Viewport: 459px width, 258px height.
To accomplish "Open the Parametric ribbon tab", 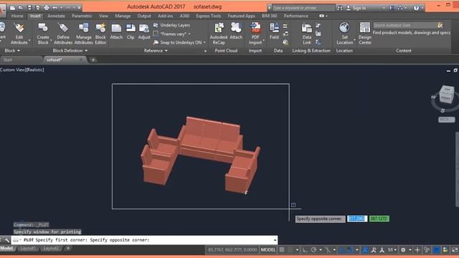I will pyautogui.click(x=82, y=16).
